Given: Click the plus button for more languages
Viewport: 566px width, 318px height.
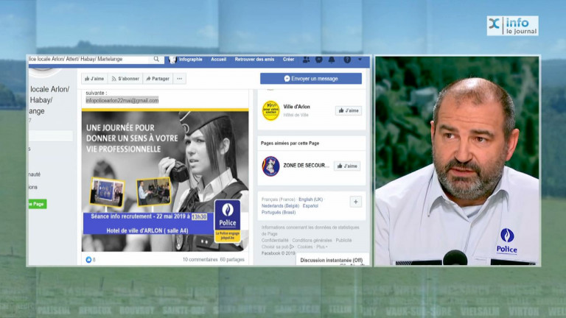Looking at the screenshot, I should click(355, 202).
